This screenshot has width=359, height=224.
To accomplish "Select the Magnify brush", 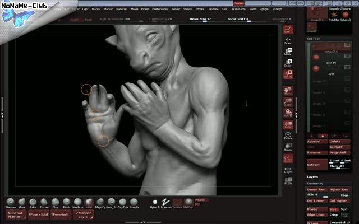I will 100,202.
